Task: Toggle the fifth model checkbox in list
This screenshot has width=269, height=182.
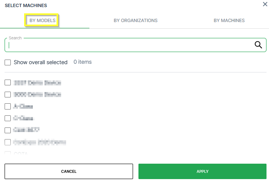Action: pyautogui.click(x=7, y=130)
